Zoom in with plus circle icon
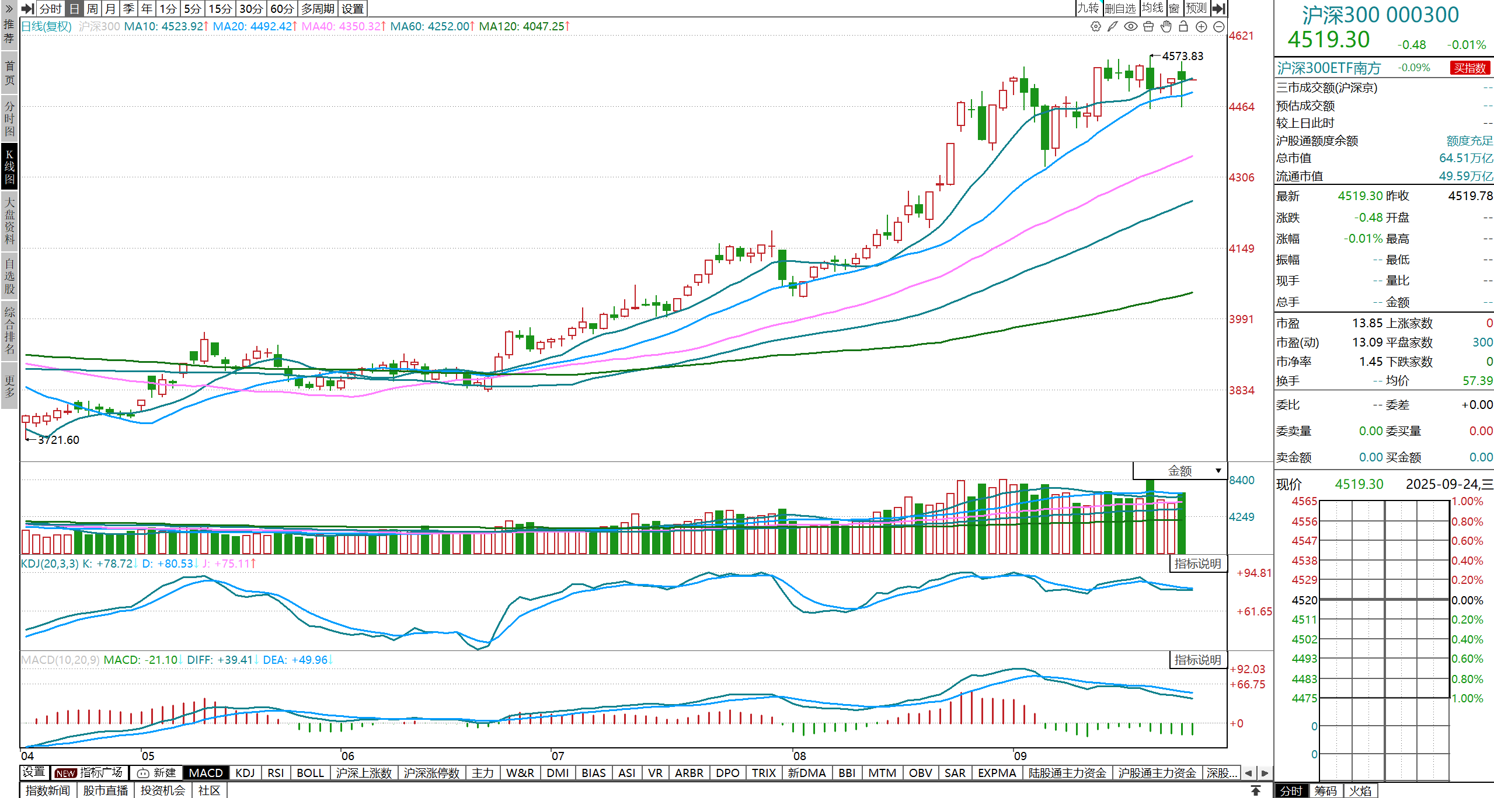 [1202, 26]
